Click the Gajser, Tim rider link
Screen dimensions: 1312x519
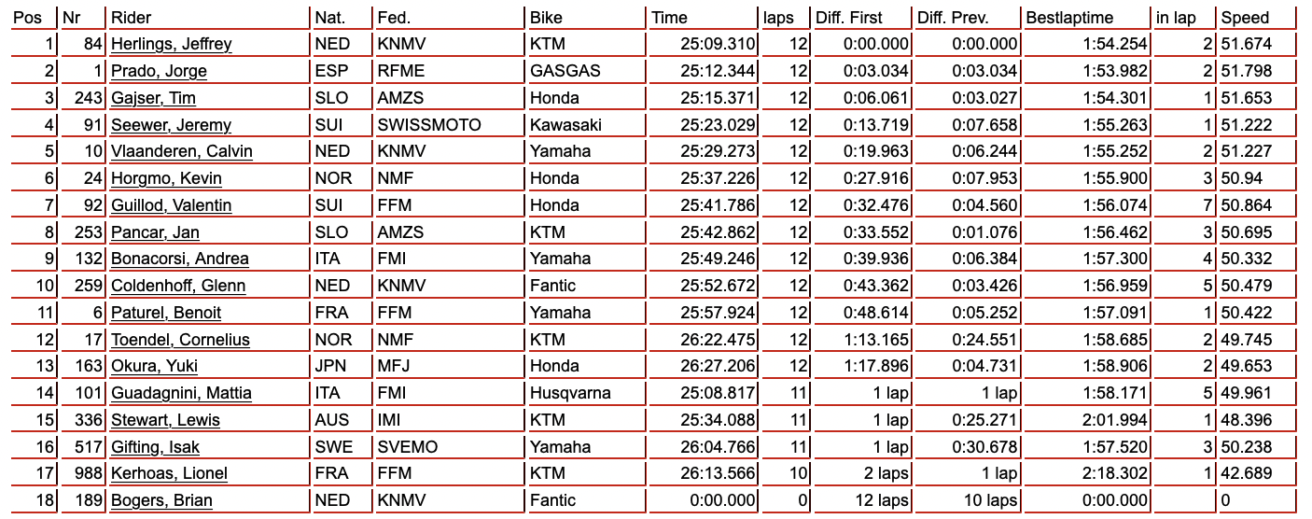click(x=153, y=98)
